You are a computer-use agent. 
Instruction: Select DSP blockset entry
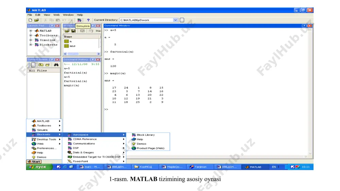pos(94,148)
